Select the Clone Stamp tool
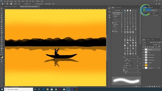The image size is (162, 91). tap(2, 26)
